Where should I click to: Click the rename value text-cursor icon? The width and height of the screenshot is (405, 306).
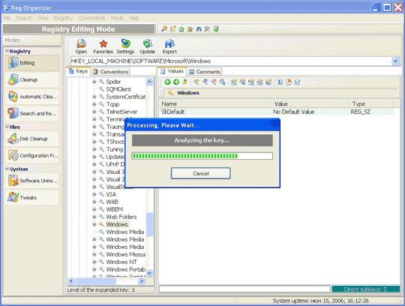(280, 82)
